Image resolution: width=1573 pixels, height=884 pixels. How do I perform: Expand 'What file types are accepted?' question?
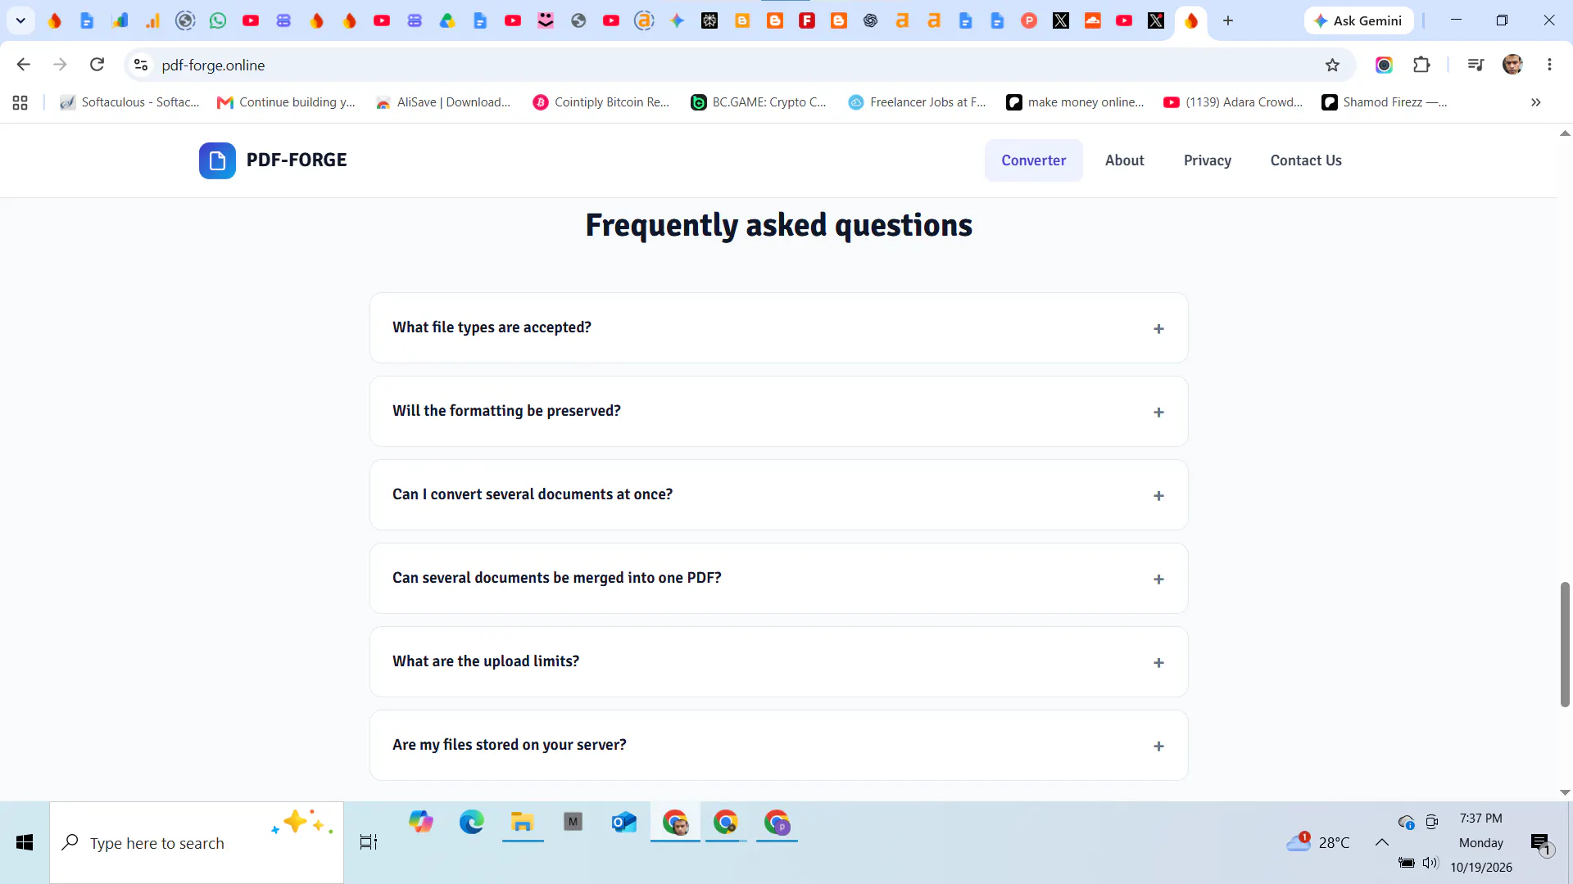778,327
